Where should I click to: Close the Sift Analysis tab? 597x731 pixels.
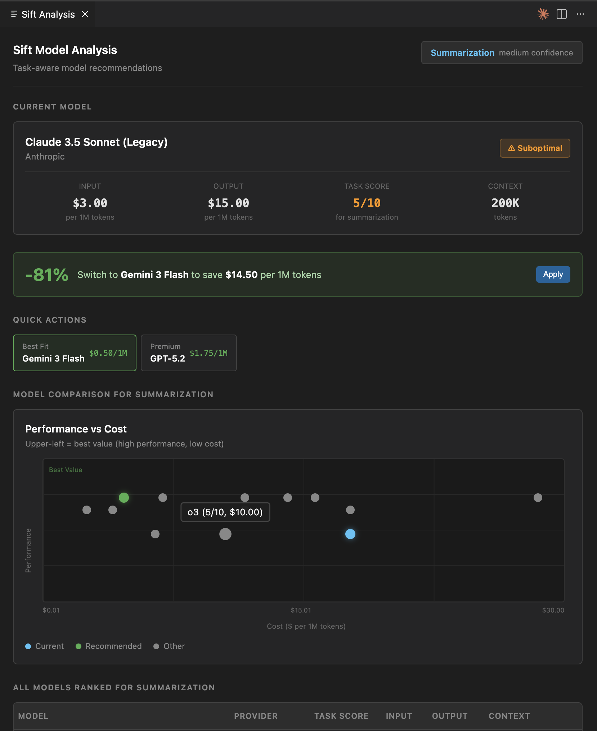tap(85, 14)
